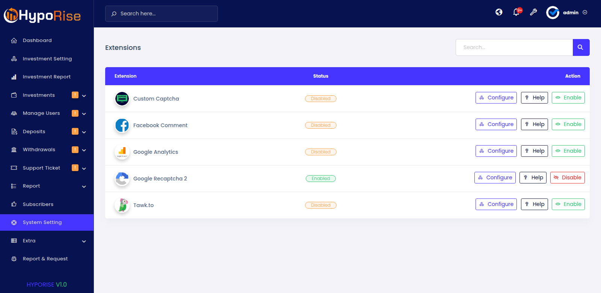Configure the Tawk.to extension
The width and height of the screenshot is (601, 293).
496,204
